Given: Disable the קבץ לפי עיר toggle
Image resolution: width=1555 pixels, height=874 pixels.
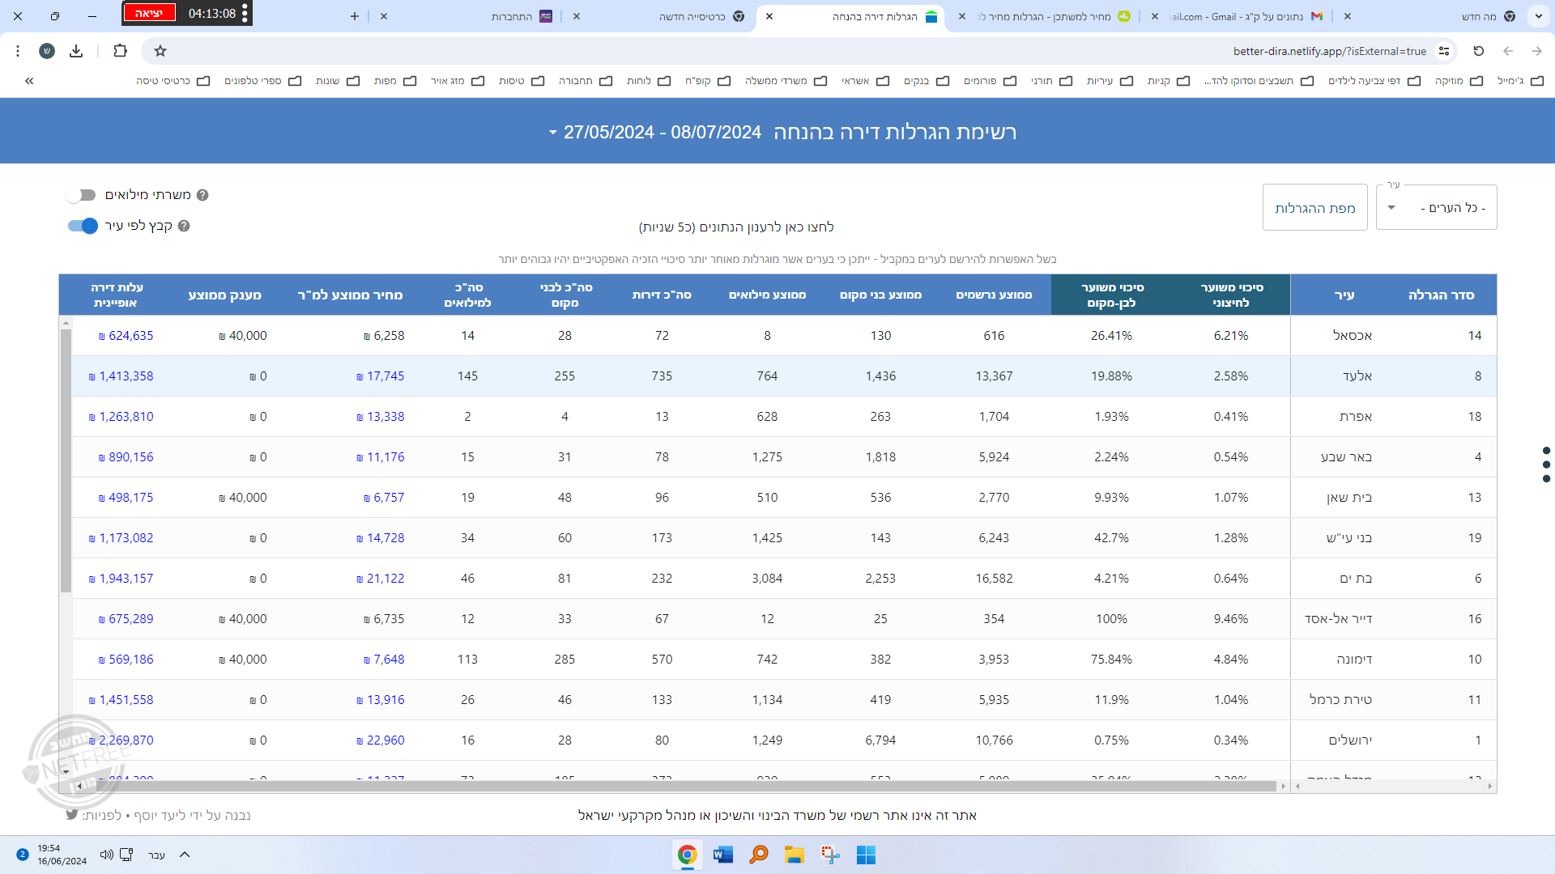Looking at the screenshot, I should pyautogui.click(x=82, y=226).
